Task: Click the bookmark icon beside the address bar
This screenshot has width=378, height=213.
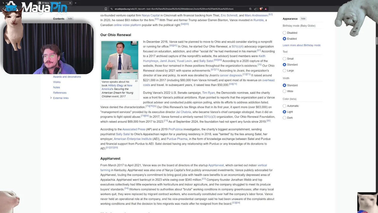Action: click(x=106, y=9)
